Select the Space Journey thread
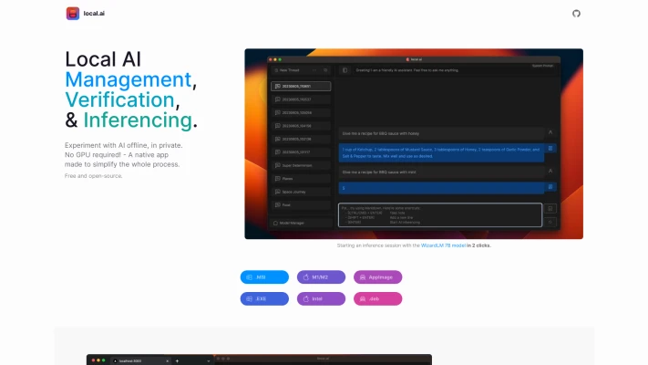Image resolution: width=648 pixels, height=365 pixels. [301, 192]
